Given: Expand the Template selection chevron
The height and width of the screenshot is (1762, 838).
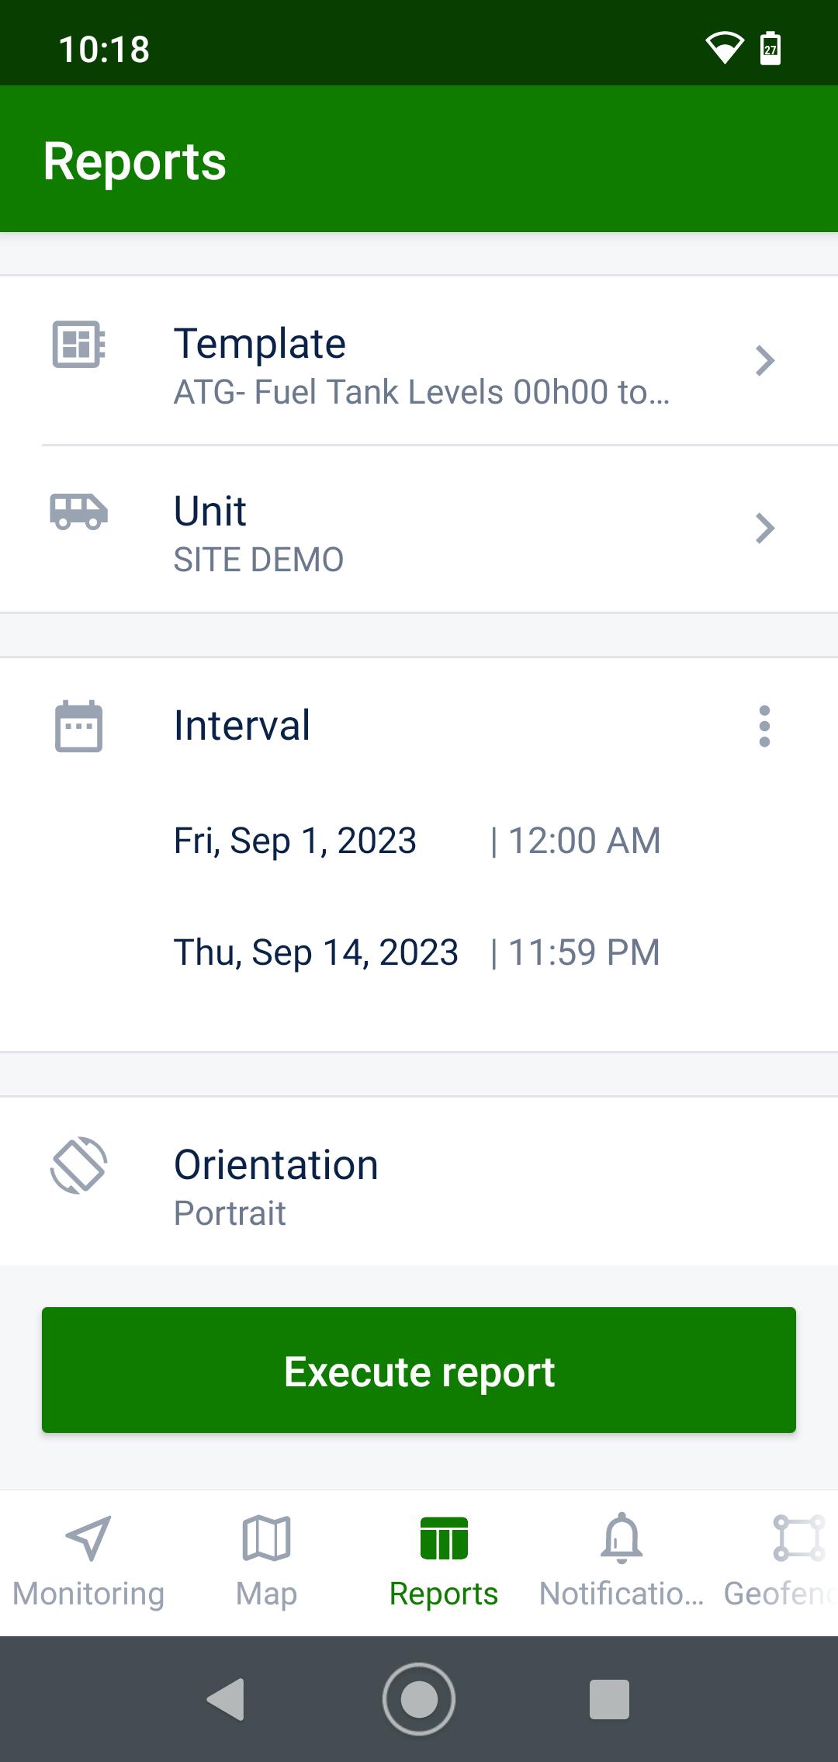Looking at the screenshot, I should coord(765,361).
